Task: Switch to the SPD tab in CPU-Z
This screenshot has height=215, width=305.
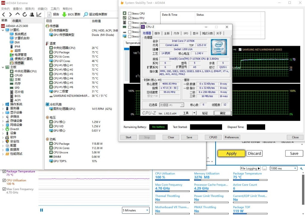Action: pos(186,33)
